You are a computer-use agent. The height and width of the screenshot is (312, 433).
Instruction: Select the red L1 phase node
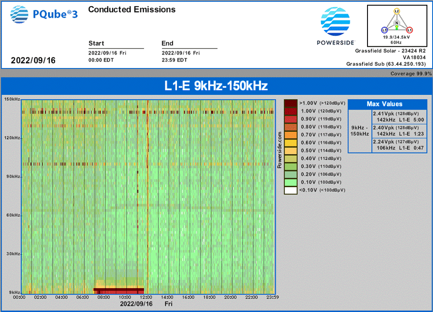click(410, 30)
